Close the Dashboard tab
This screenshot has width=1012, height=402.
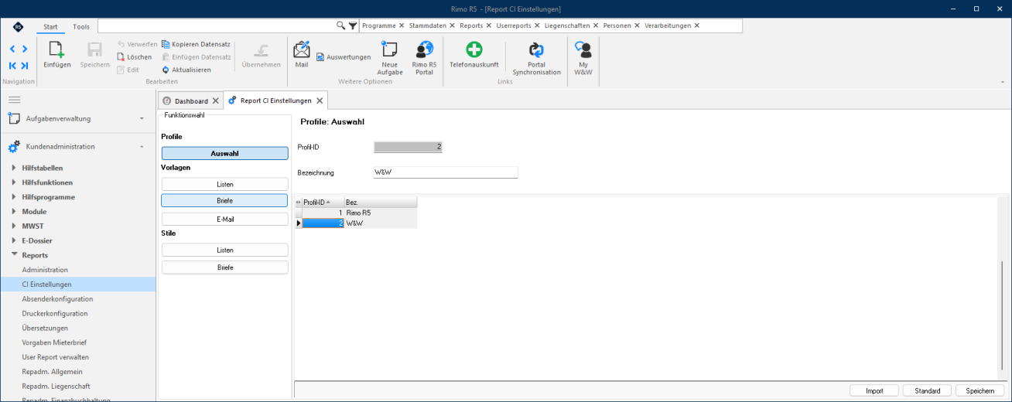click(216, 100)
